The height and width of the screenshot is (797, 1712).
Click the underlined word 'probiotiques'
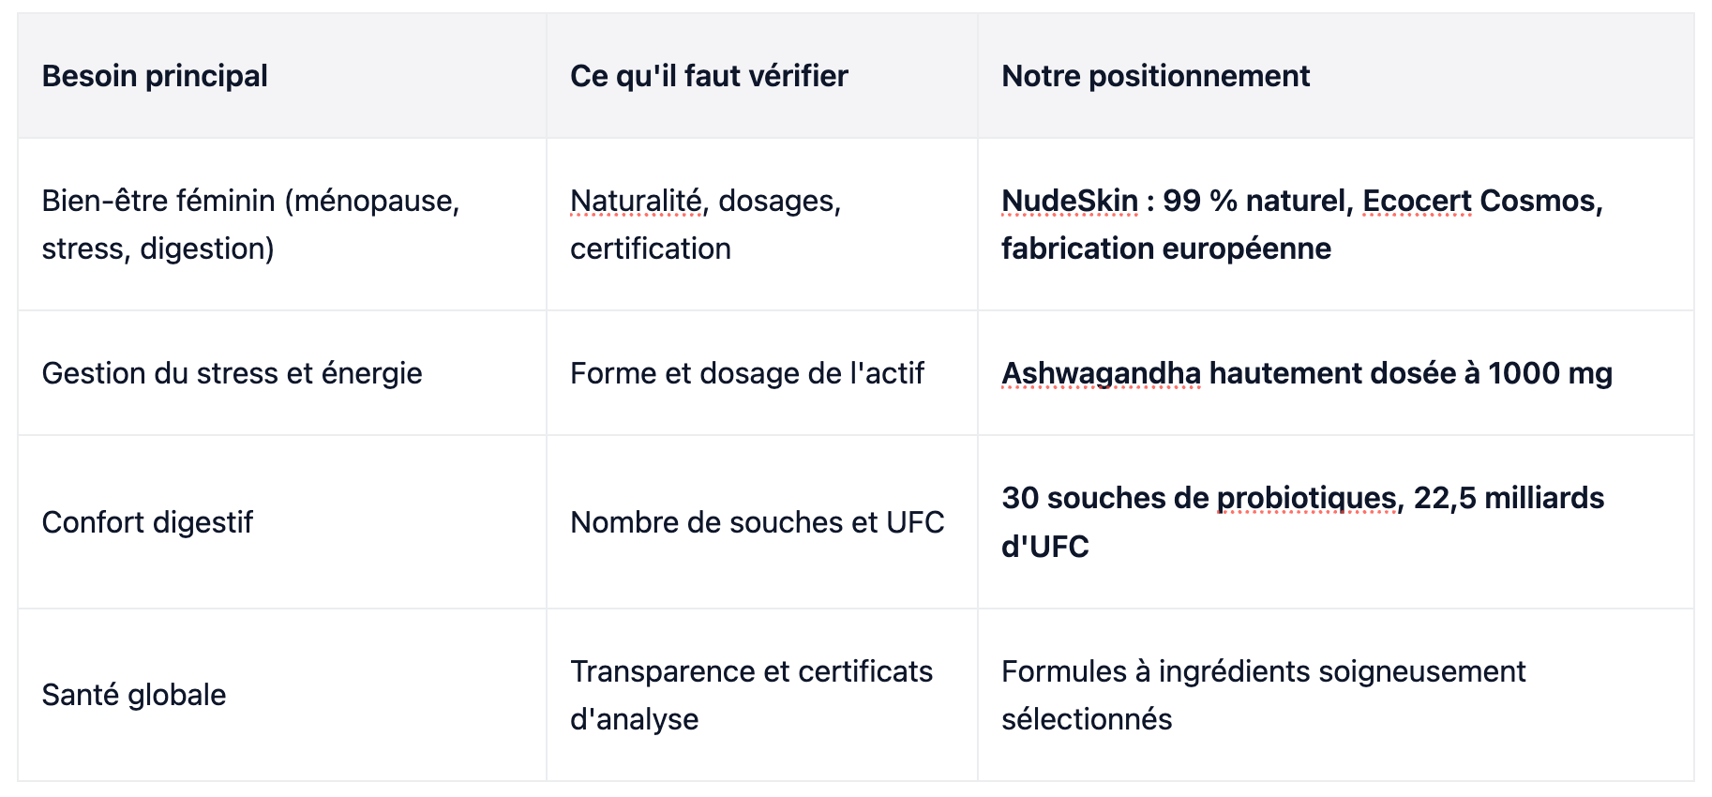pos(1306,498)
